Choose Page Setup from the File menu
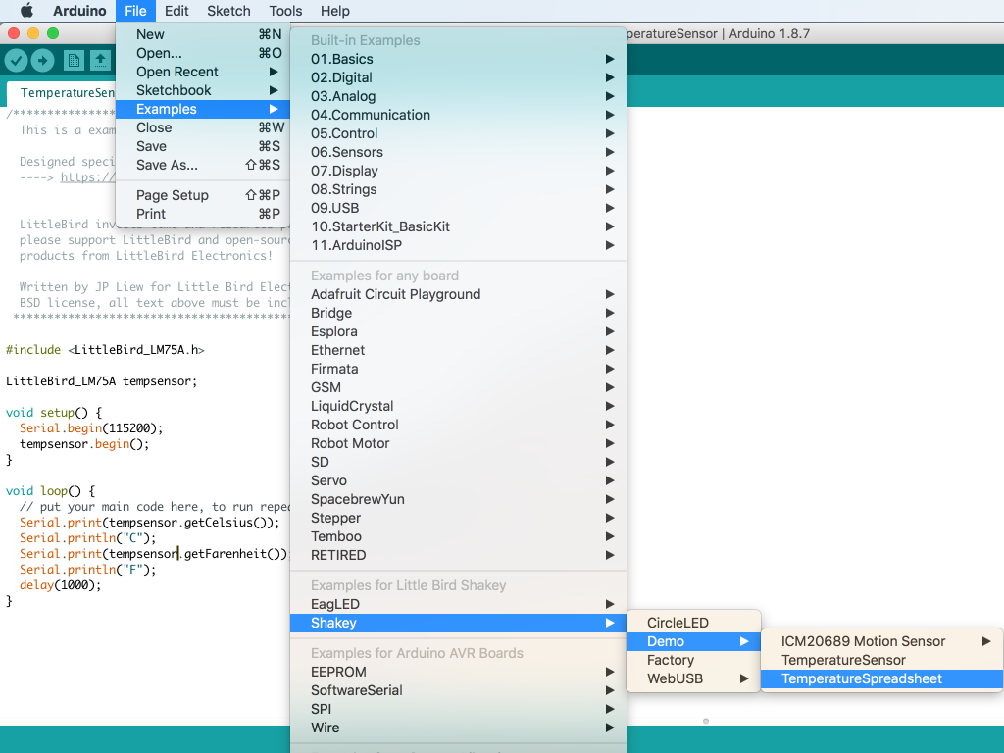The width and height of the screenshot is (1004, 753). point(203,195)
